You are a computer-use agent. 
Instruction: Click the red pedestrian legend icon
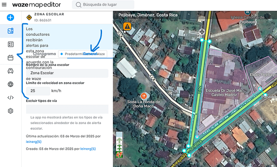pos(119,155)
